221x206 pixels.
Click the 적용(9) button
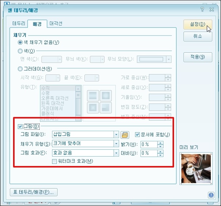point(198,57)
